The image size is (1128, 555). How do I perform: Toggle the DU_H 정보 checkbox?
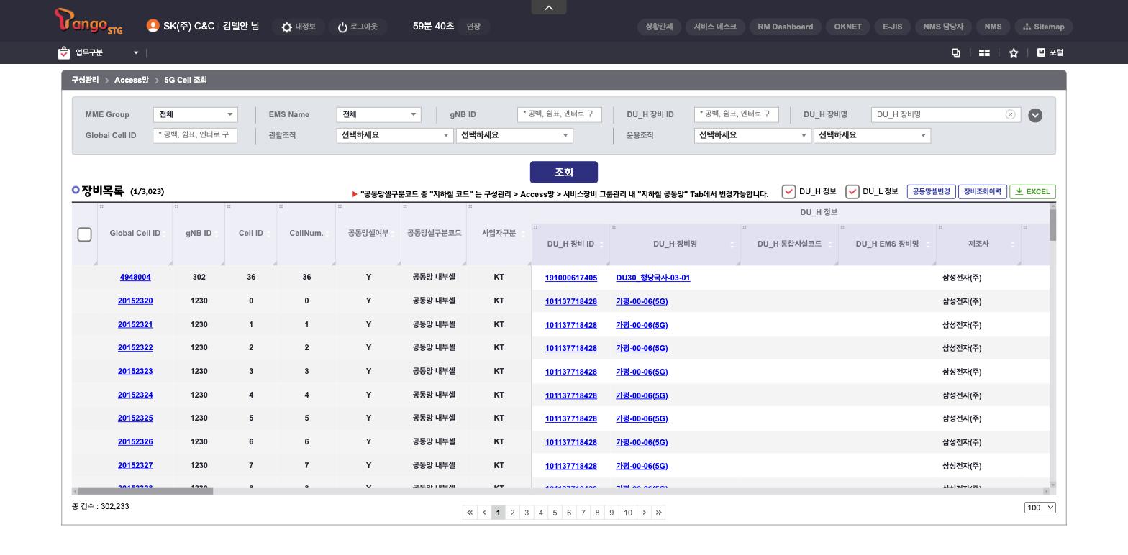point(788,191)
